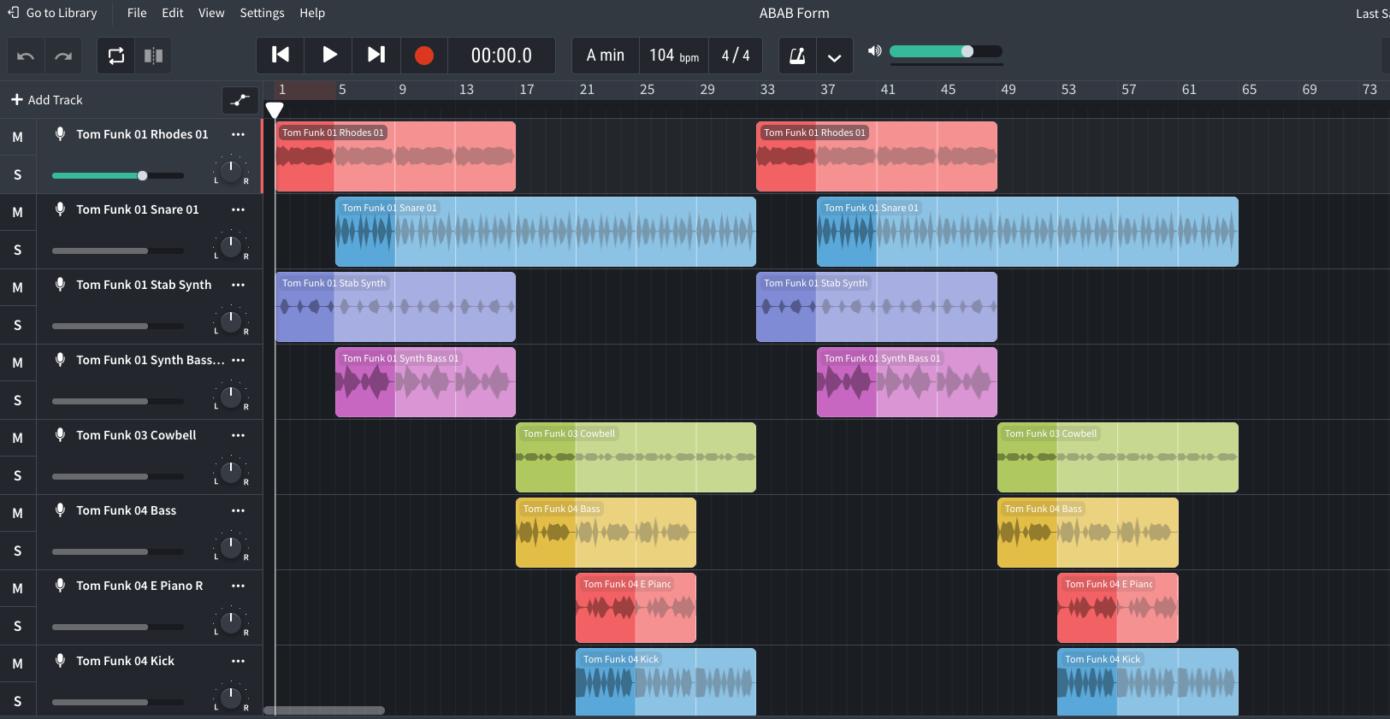
Task: Open the metronome options dropdown arrow
Action: coord(835,56)
